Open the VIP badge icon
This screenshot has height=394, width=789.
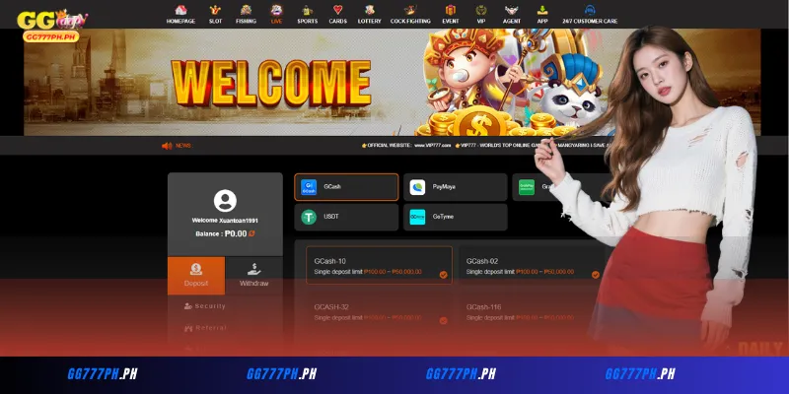tap(481, 10)
